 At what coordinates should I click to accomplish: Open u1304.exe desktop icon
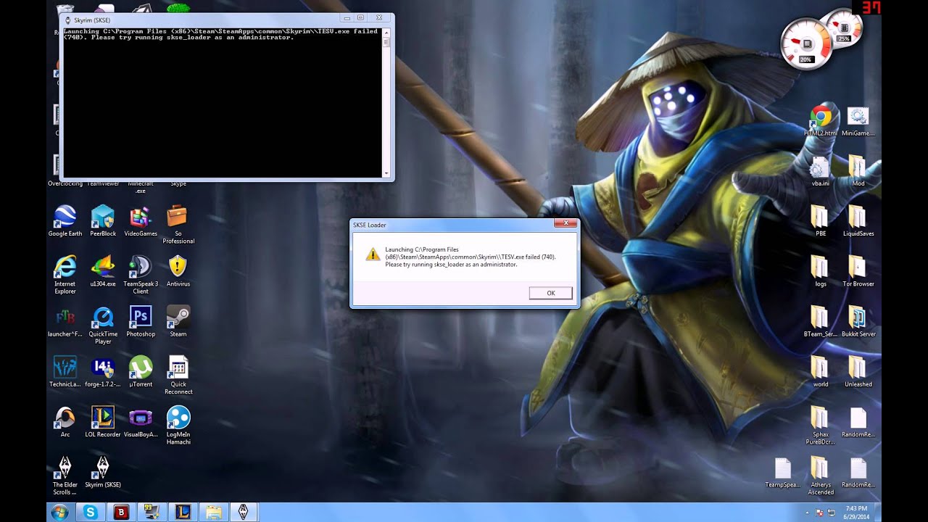point(103,271)
